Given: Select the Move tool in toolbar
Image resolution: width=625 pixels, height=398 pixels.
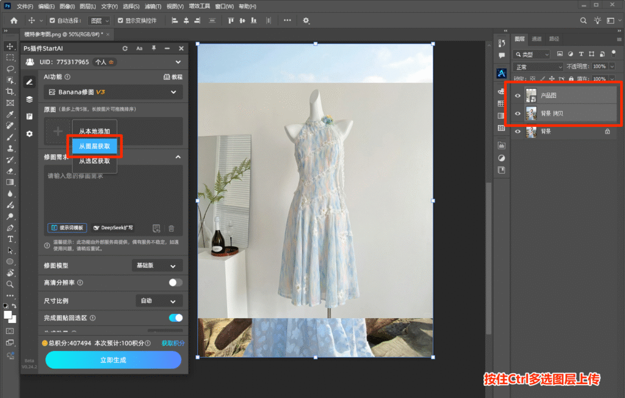Looking at the screenshot, I should coord(10,46).
